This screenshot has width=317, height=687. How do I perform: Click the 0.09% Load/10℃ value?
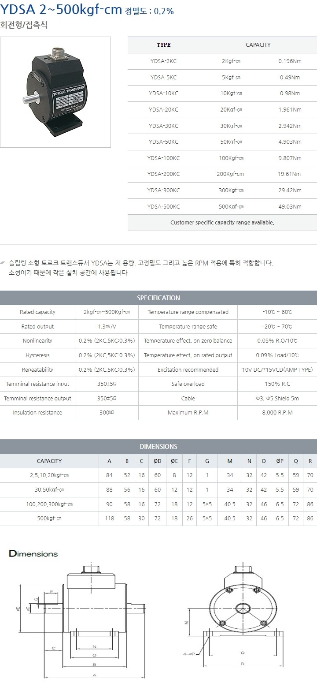coord(277,355)
